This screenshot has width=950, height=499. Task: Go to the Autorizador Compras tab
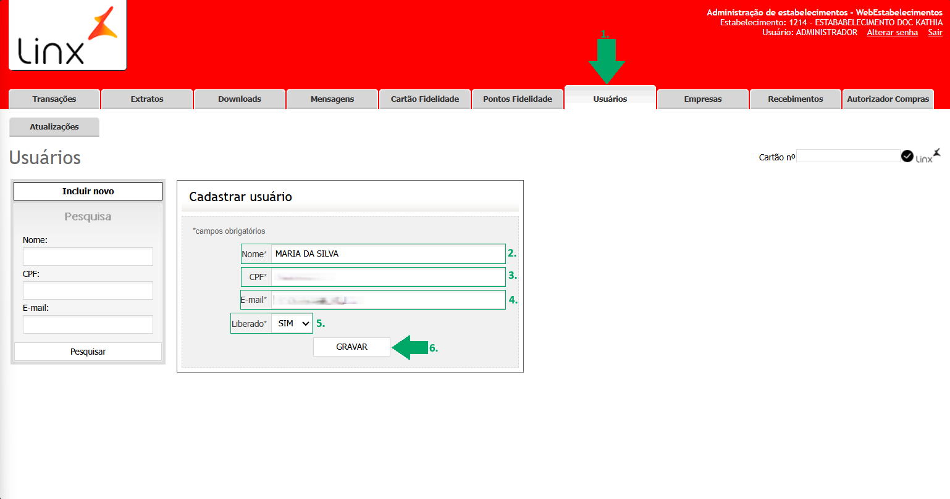click(888, 99)
